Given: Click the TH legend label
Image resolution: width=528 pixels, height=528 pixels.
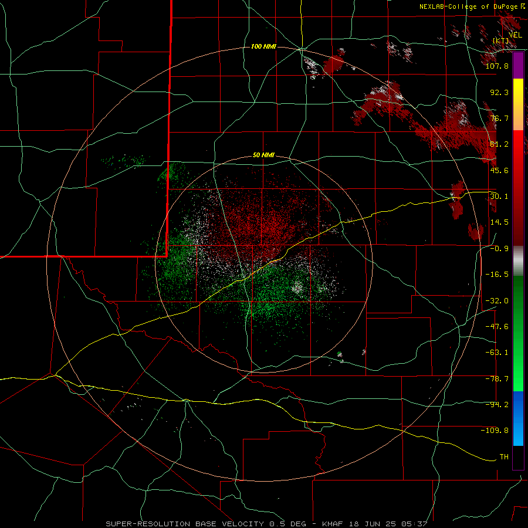Looking at the screenshot, I should pos(504,457).
